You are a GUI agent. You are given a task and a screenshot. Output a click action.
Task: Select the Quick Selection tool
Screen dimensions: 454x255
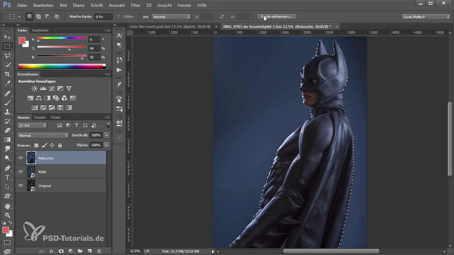[x=7, y=65]
